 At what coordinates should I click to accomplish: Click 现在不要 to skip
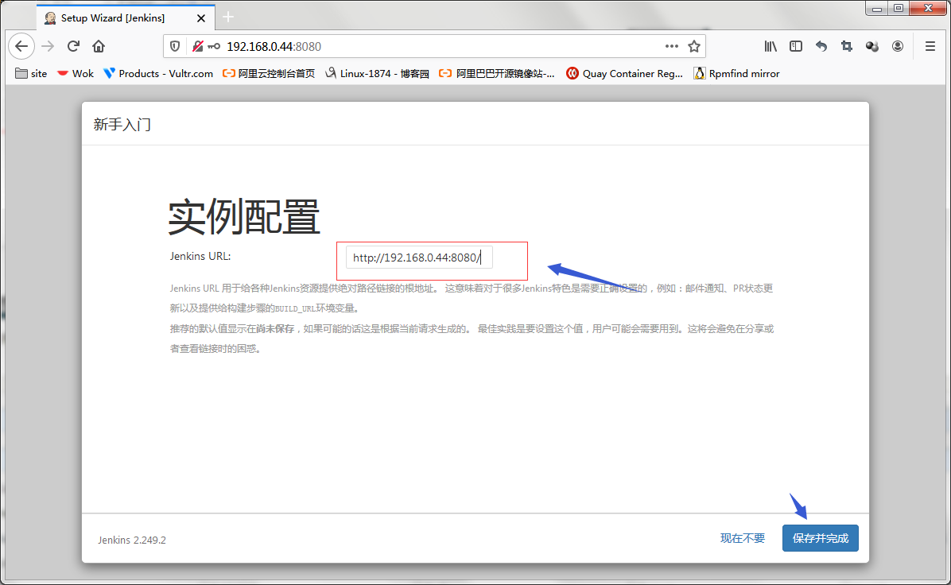click(x=743, y=538)
